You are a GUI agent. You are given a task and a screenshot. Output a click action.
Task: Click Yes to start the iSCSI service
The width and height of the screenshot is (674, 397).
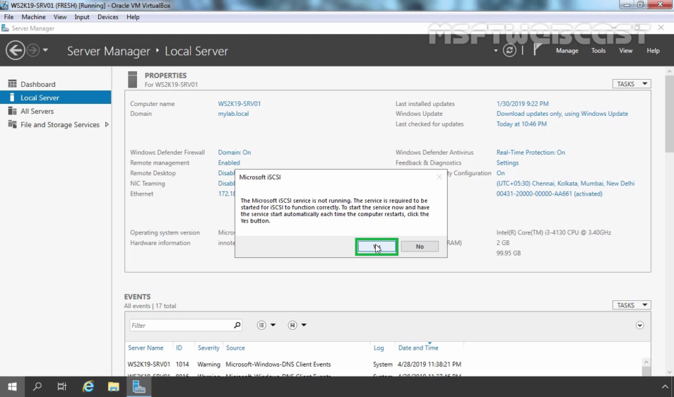click(x=376, y=246)
